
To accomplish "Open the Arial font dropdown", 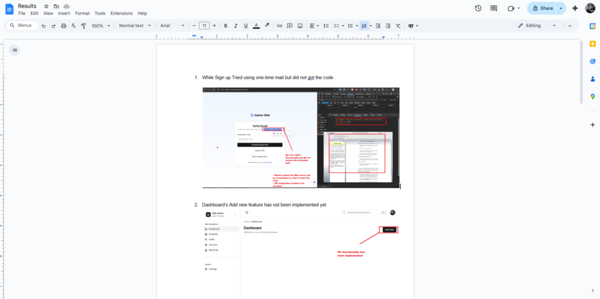I will (172, 26).
